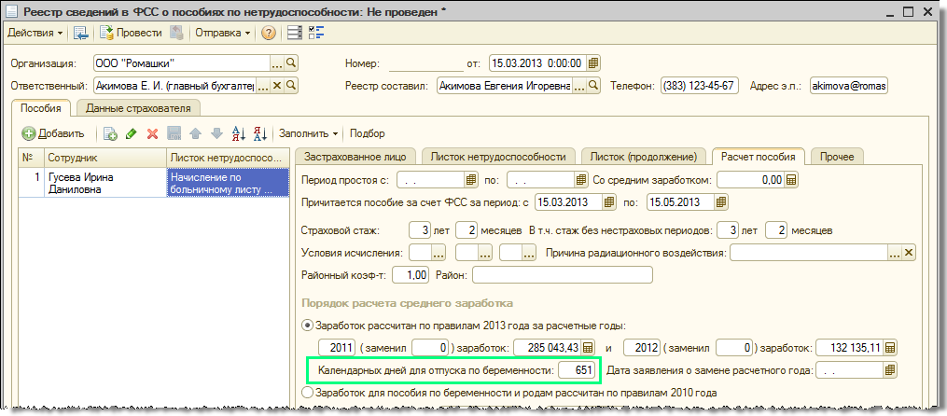
Task: Click the grey save OK icon in table toolbar
Action: (x=174, y=134)
